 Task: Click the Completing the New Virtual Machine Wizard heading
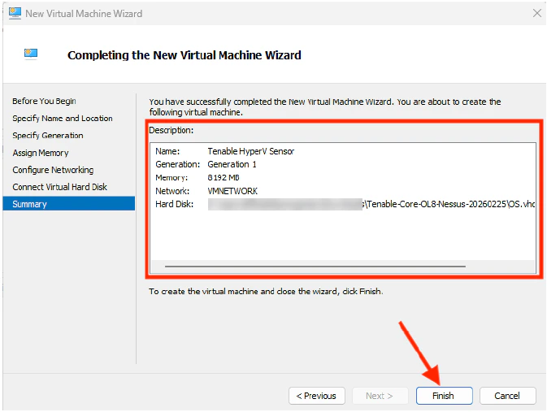pyautogui.click(x=185, y=55)
